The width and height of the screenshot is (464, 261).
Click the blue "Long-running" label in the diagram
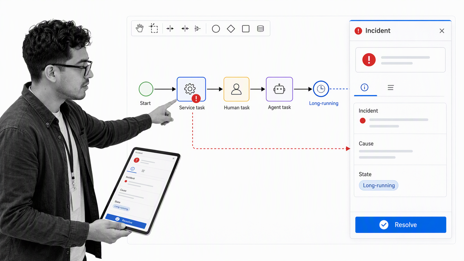(324, 103)
